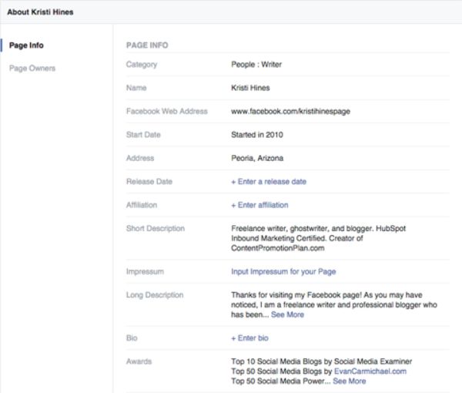Click '+ Enter a release date' link

pyautogui.click(x=269, y=182)
